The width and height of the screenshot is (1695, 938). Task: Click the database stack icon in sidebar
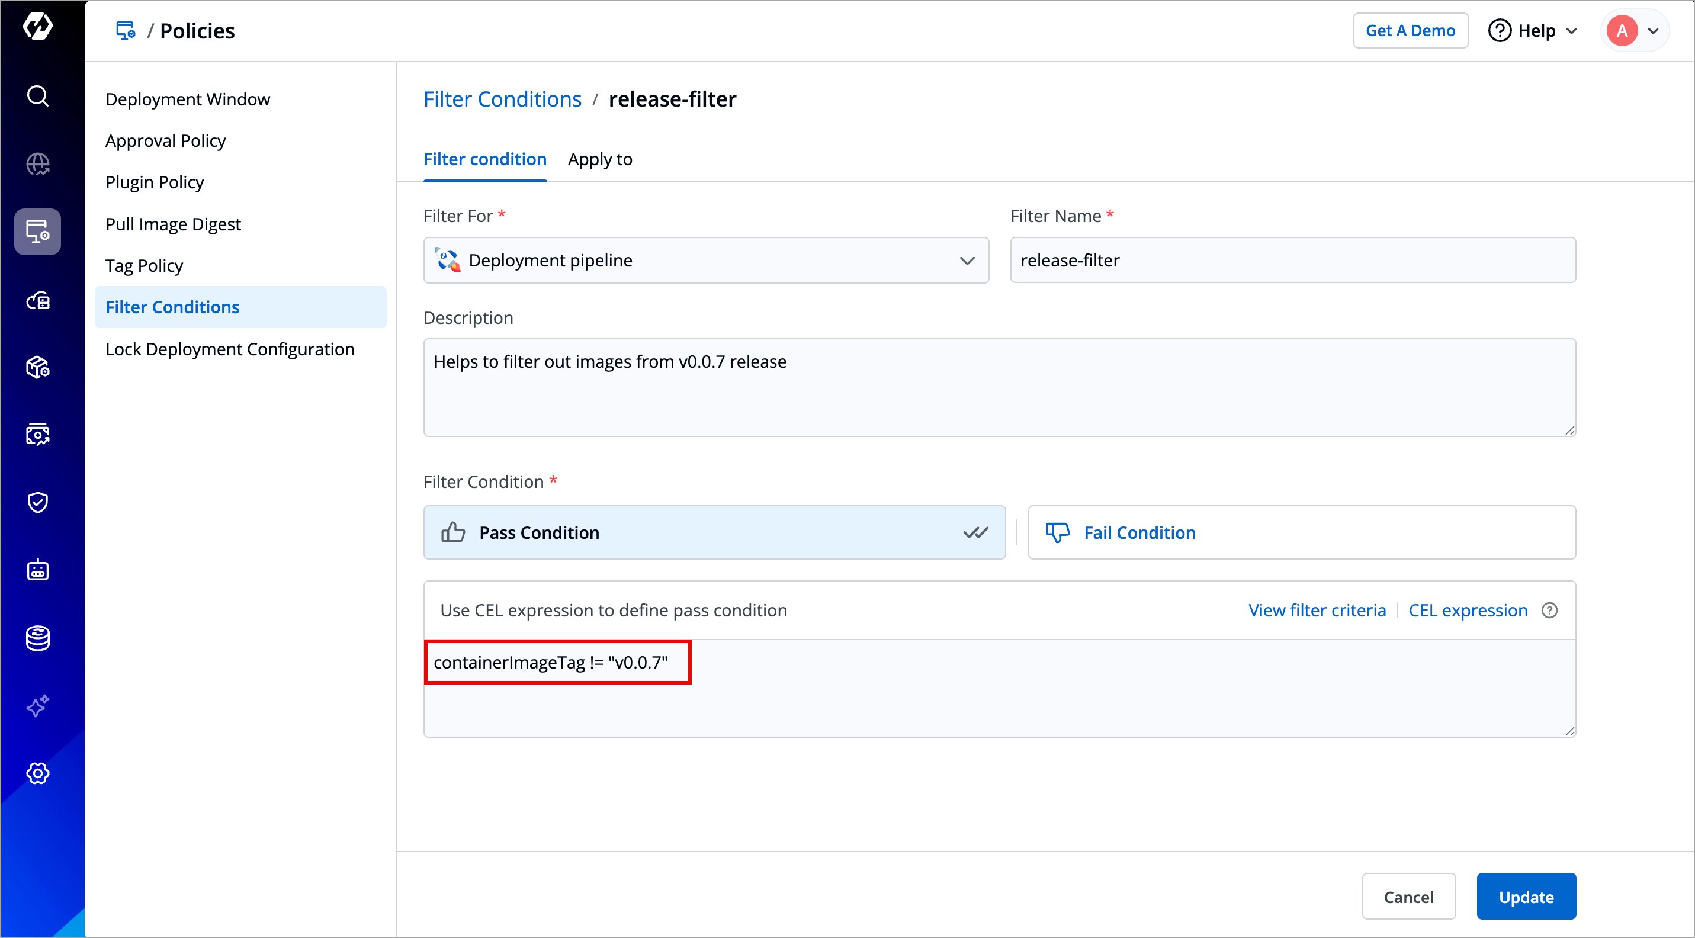(37, 638)
